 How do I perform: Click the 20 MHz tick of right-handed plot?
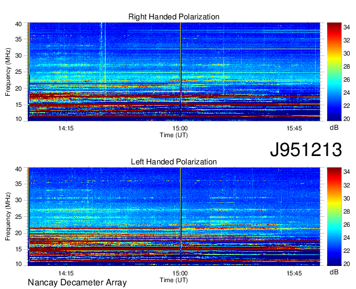coord(19,88)
